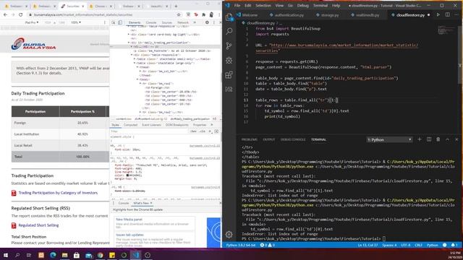463x260 pixels.
Task: Open File Explorer from the taskbar
Action: tap(64, 255)
